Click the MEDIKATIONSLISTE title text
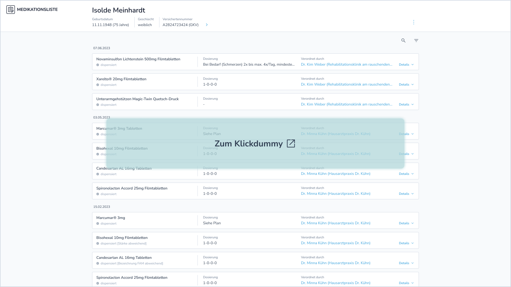This screenshot has width=511, height=287. coord(37,10)
